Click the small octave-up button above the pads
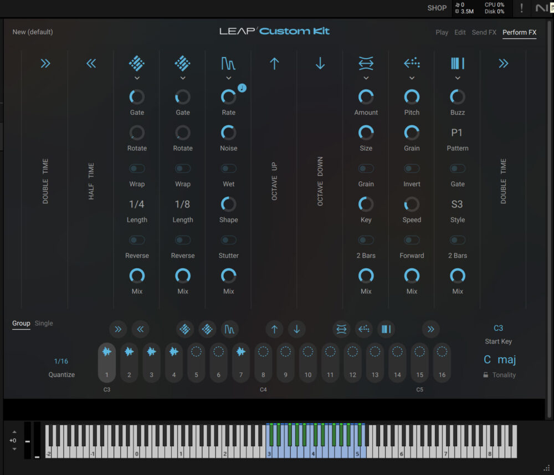 coord(275,329)
